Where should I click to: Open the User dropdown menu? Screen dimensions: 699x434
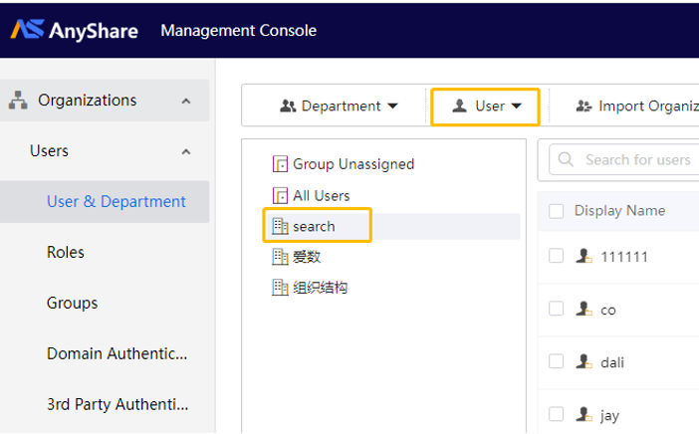click(486, 107)
